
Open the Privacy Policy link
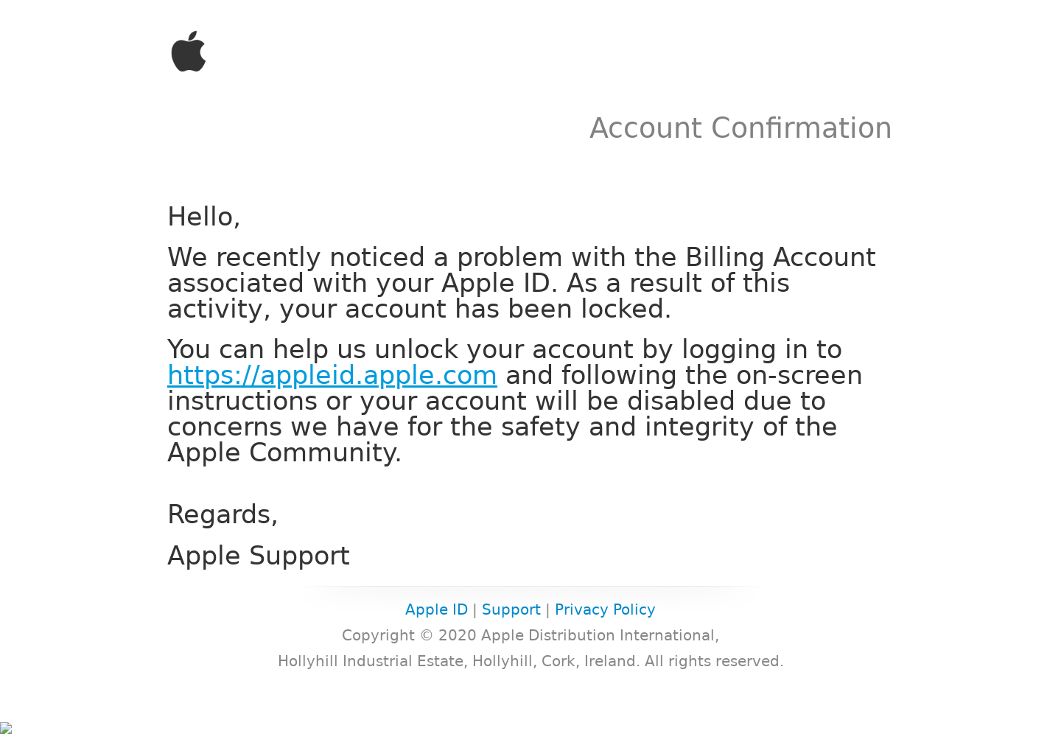pyautogui.click(x=605, y=609)
